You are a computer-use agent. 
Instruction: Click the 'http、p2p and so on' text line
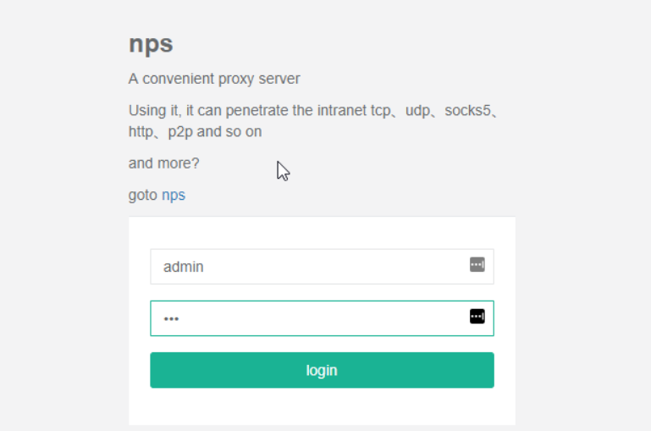click(x=196, y=131)
